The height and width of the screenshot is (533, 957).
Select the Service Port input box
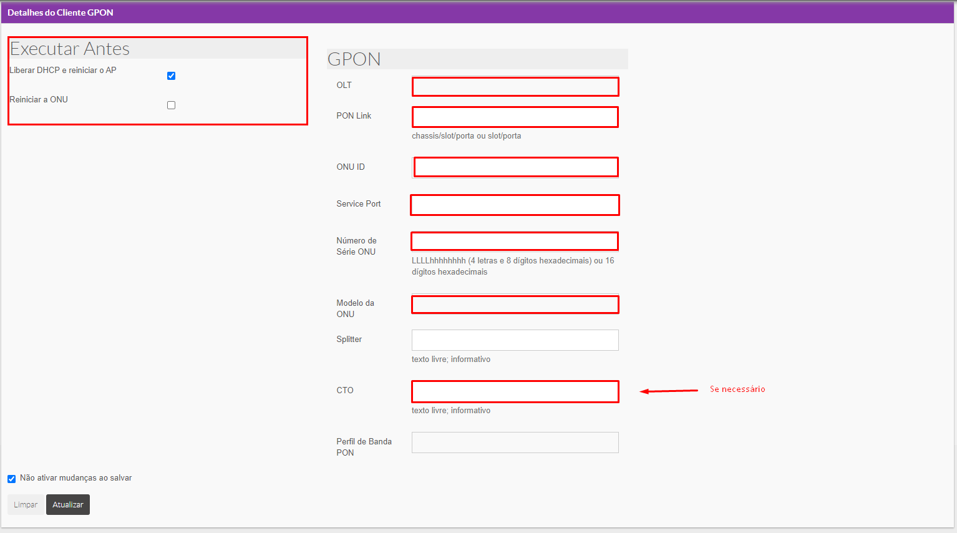pyautogui.click(x=515, y=205)
